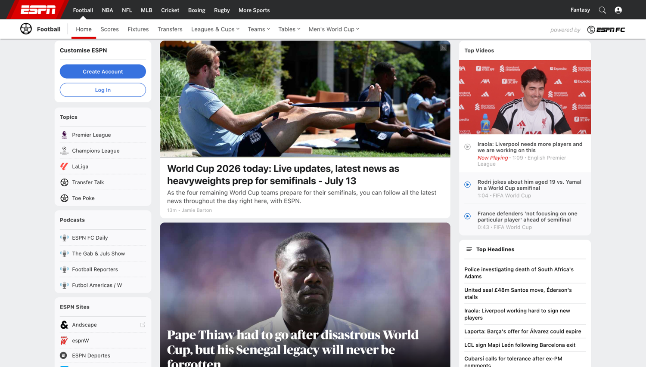Click the Futbol Americas podcast icon

64,285
